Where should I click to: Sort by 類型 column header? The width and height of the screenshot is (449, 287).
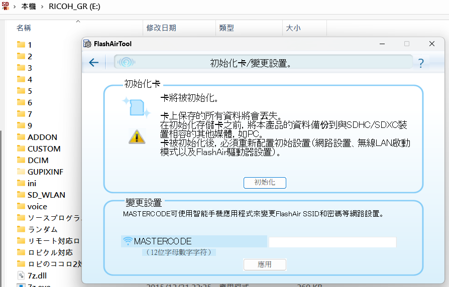click(x=227, y=28)
